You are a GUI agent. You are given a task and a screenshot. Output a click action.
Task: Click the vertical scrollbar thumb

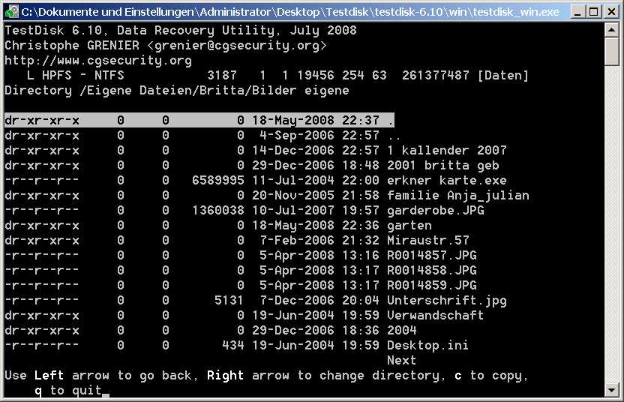tap(612, 51)
